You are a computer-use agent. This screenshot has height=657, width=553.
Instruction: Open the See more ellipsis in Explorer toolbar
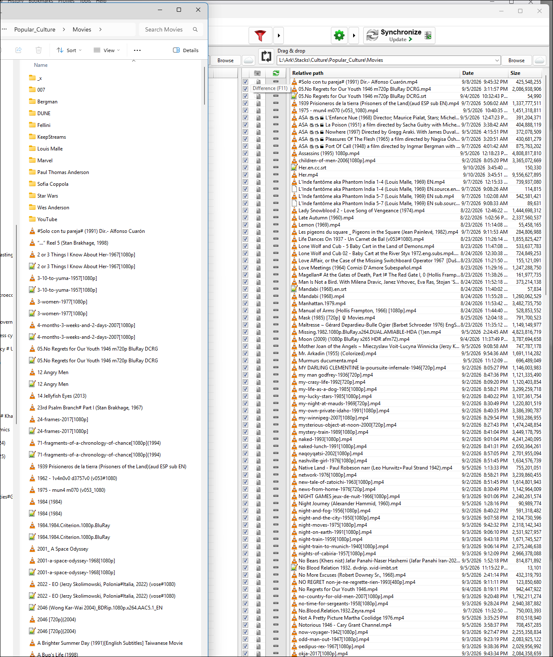[x=137, y=50]
